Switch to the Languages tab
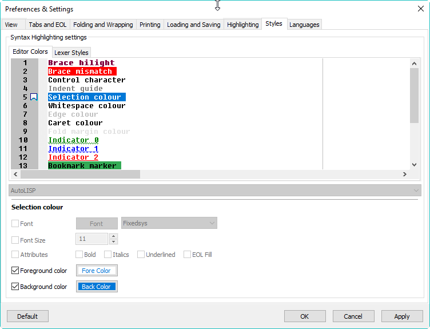430x329 pixels. 304,25
